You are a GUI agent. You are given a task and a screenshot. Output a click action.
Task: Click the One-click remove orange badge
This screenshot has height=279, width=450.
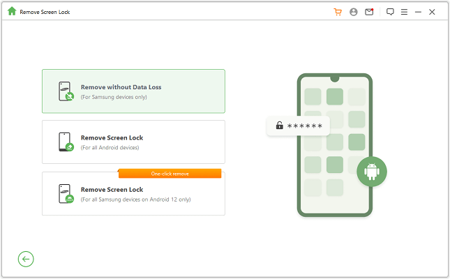(x=170, y=174)
